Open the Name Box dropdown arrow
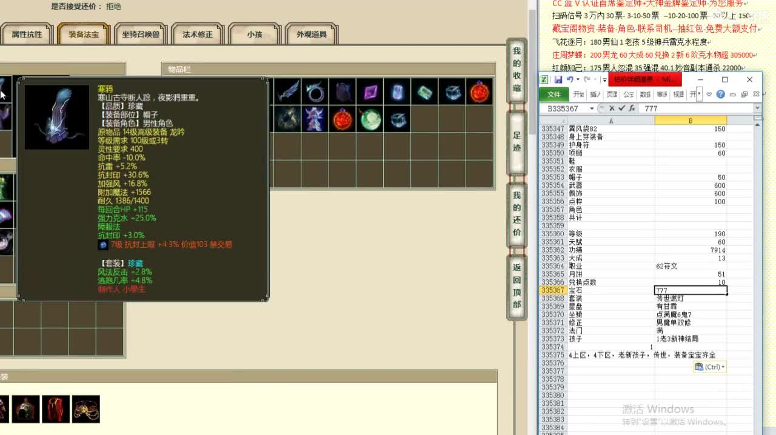 [x=592, y=108]
